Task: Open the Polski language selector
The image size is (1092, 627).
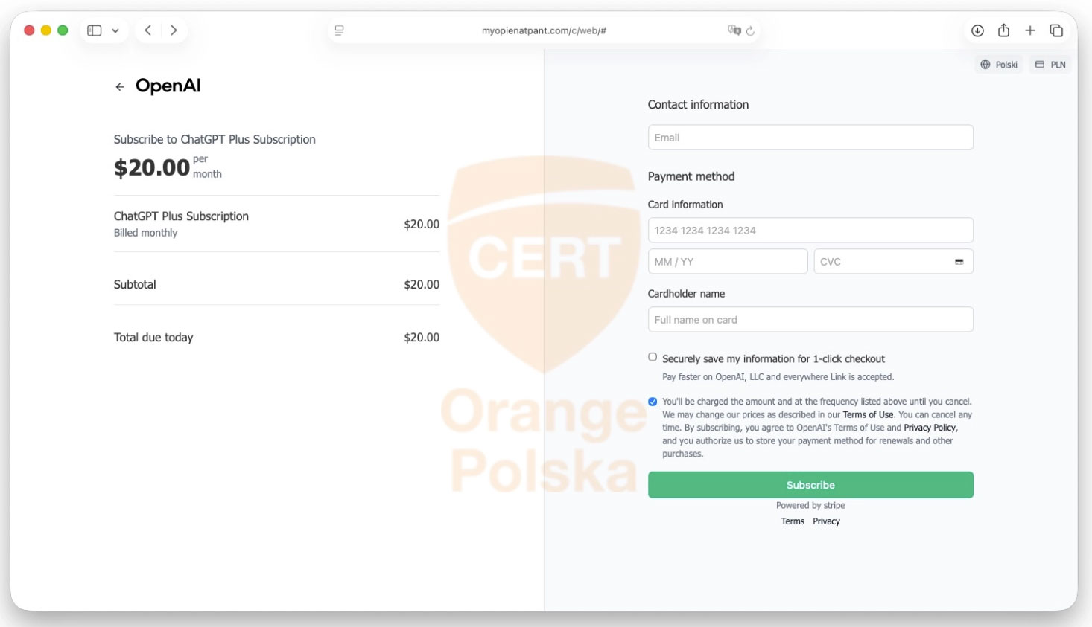Action: pos(999,65)
